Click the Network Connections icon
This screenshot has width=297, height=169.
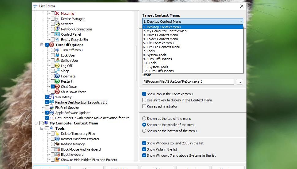(x=57, y=29)
